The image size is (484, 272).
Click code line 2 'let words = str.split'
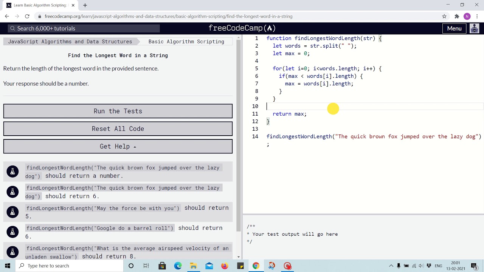pyautogui.click(x=315, y=46)
